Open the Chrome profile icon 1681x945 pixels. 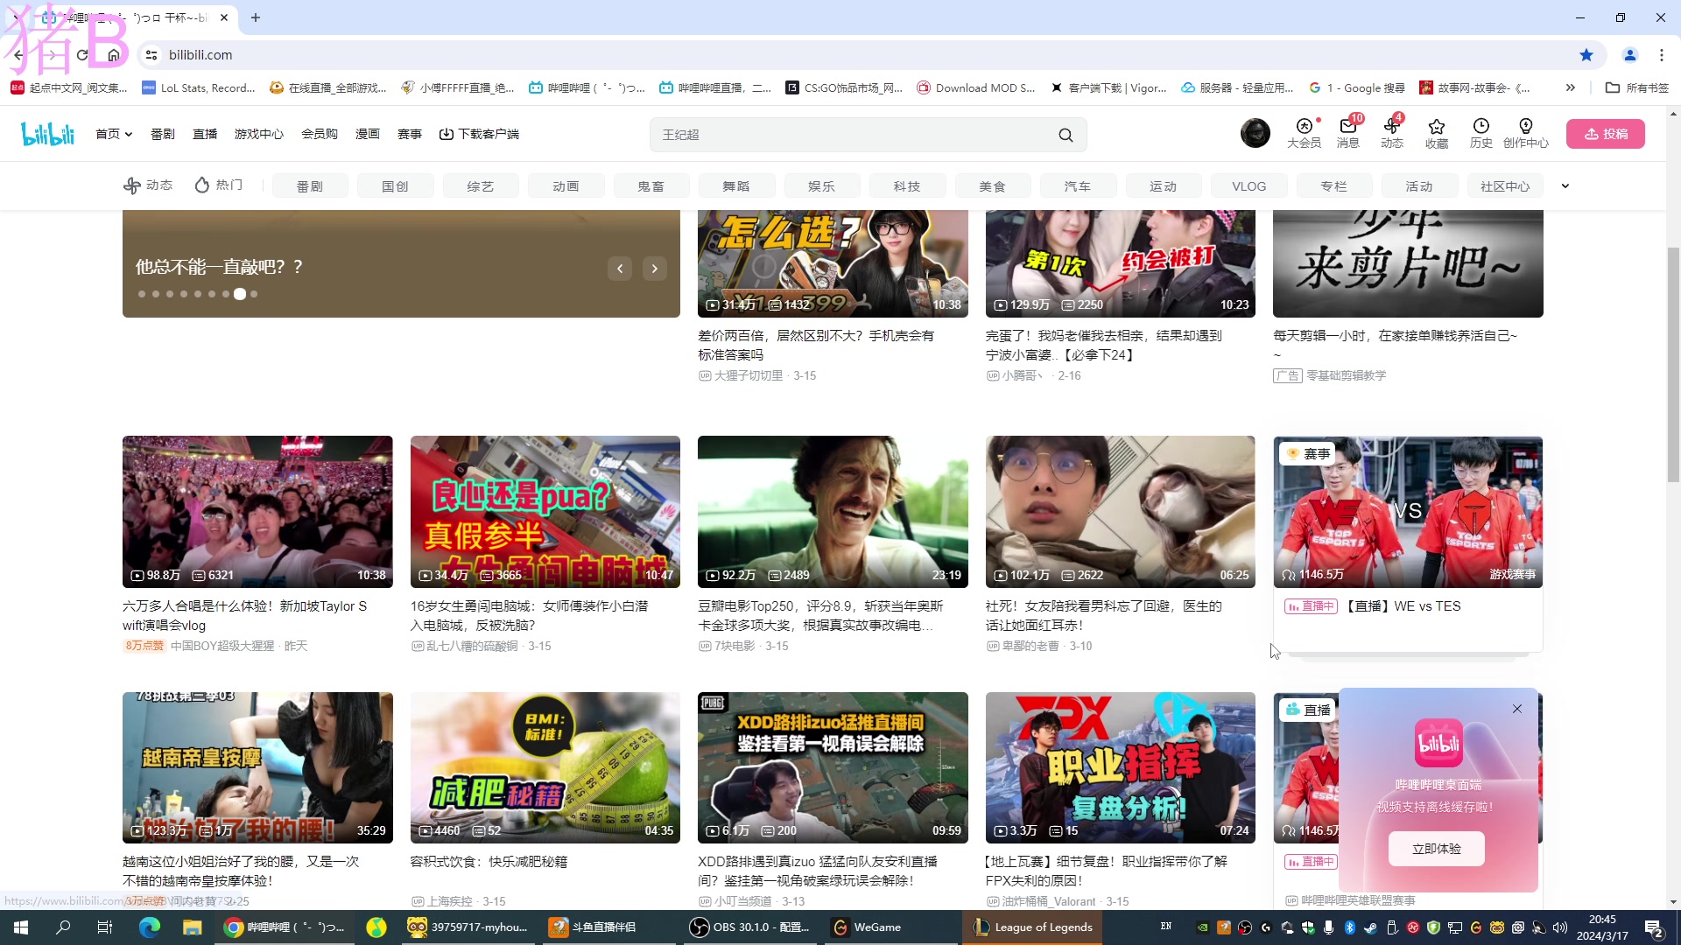1630,55
